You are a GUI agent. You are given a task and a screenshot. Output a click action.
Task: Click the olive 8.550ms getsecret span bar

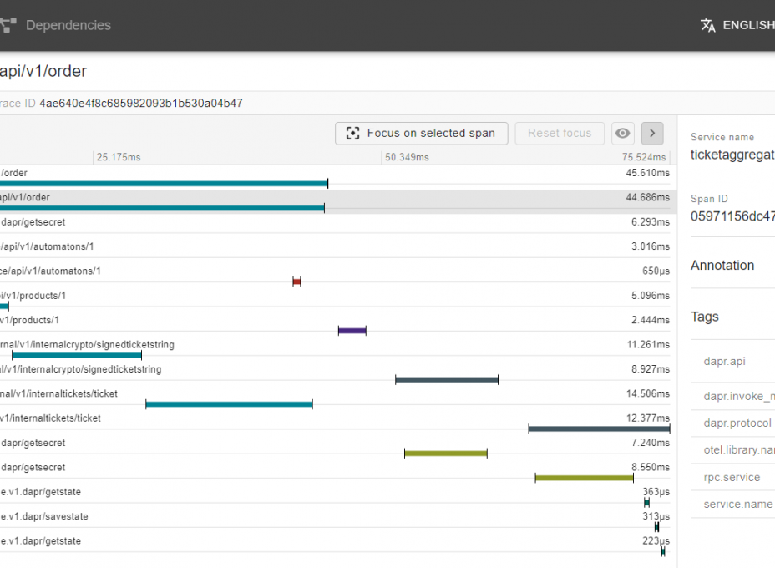584,478
